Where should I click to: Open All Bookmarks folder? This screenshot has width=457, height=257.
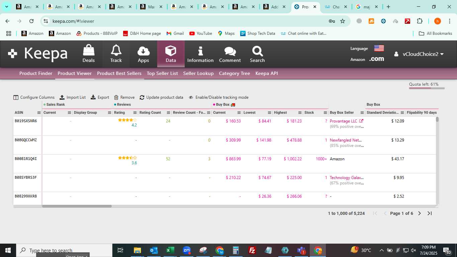tap(436, 33)
